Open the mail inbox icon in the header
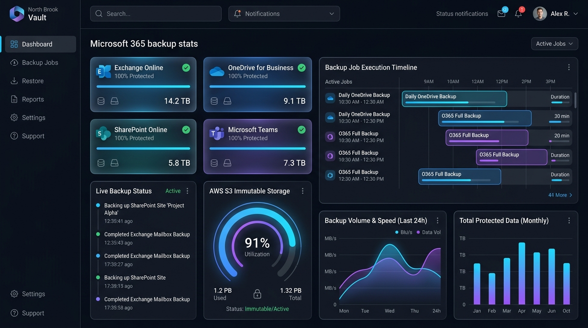Image resolution: width=588 pixels, height=328 pixels. pos(501,14)
